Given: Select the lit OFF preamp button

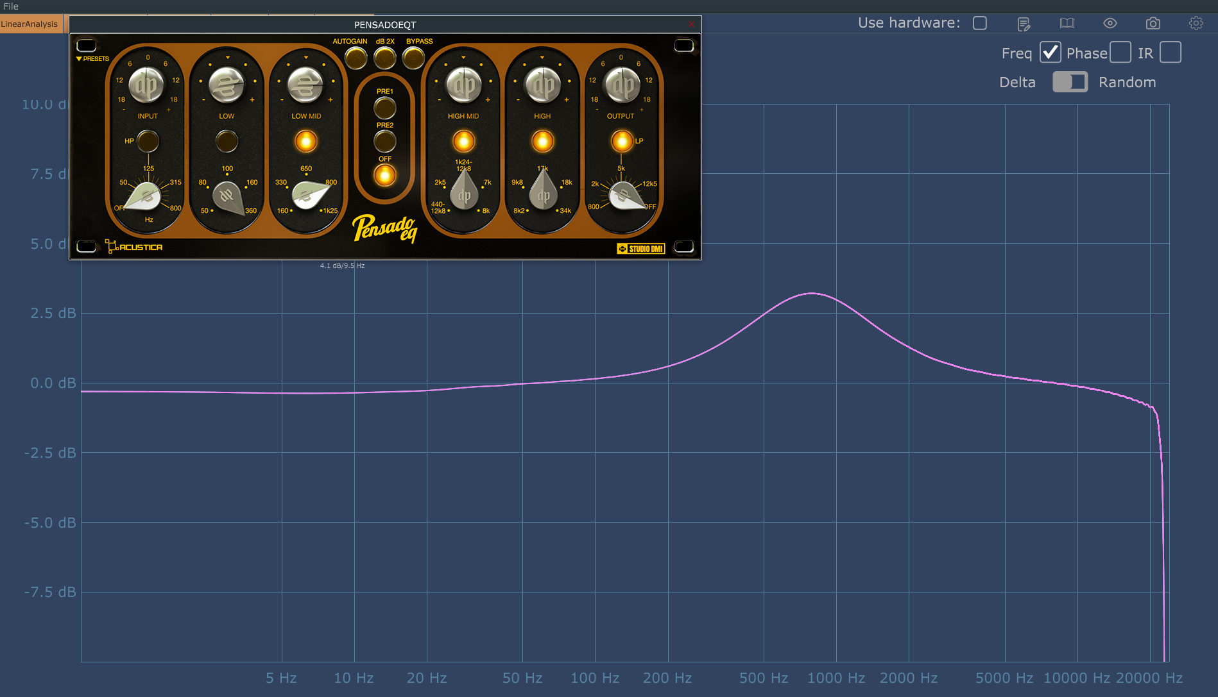Looking at the screenshot, I should coord(385,175).
